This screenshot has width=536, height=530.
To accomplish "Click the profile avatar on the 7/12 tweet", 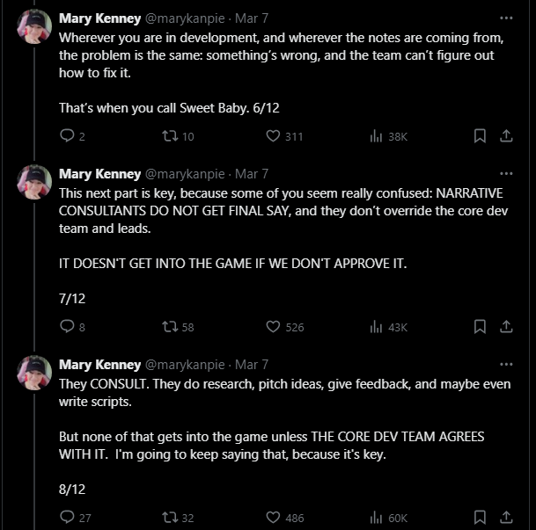I will (x=34, y=181).
